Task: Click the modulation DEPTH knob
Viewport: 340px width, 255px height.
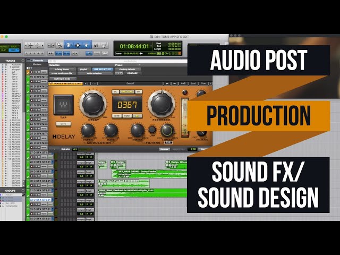Action: pyautogui.click(x=88, y=131)
